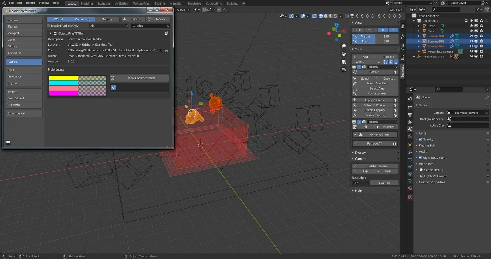
Task: Hide Lamp in viewport eye icon
Action: click(x=471, y=26)
